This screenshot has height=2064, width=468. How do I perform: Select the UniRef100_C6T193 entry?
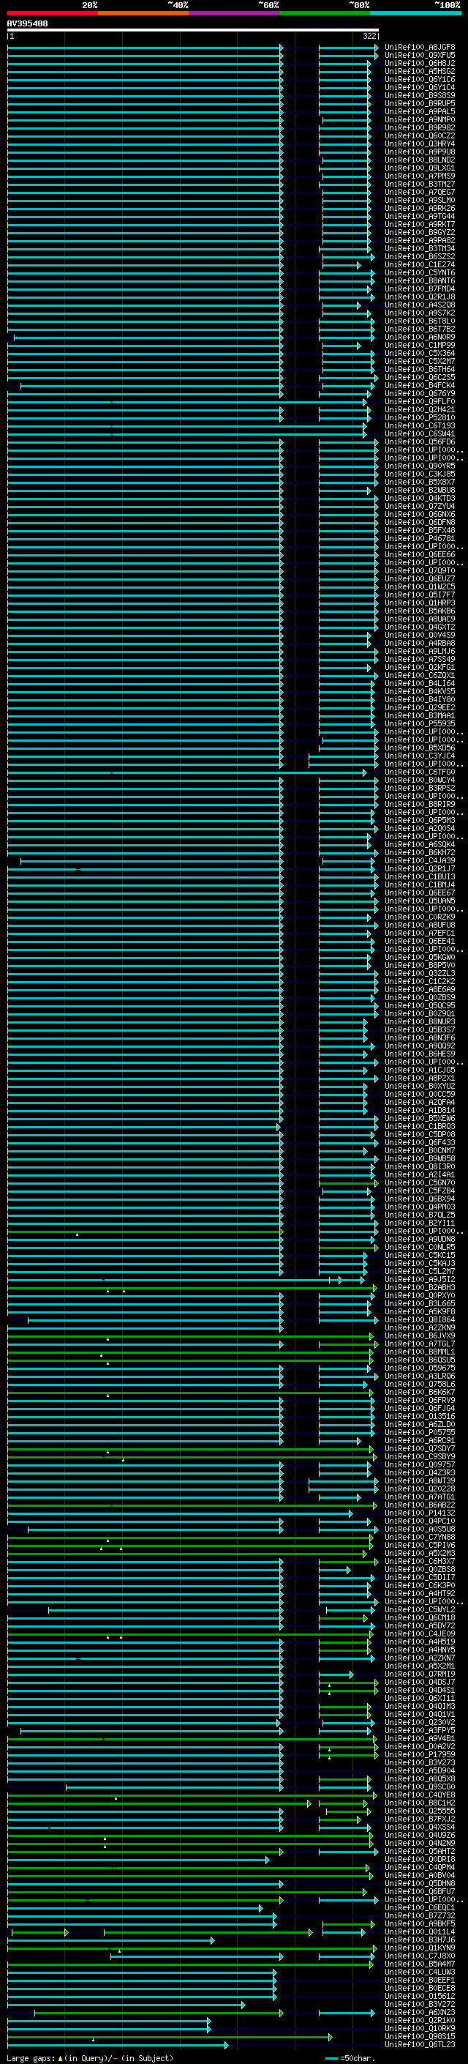click(420, 425)
